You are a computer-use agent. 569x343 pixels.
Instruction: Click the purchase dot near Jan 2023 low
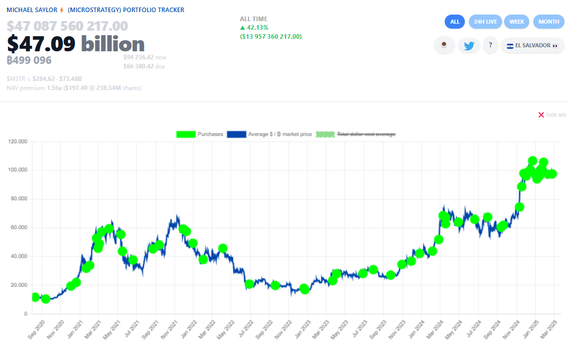(x=304, y=289)
